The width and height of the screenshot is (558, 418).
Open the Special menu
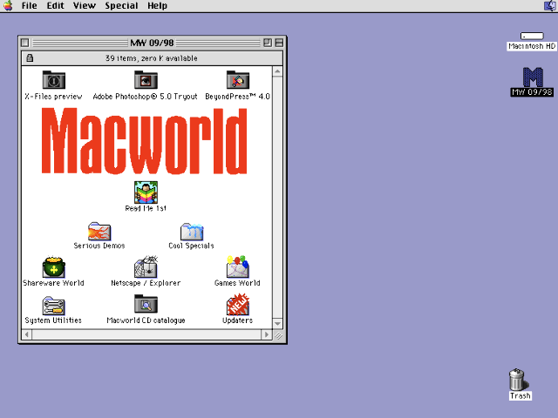tap(121, 6)
